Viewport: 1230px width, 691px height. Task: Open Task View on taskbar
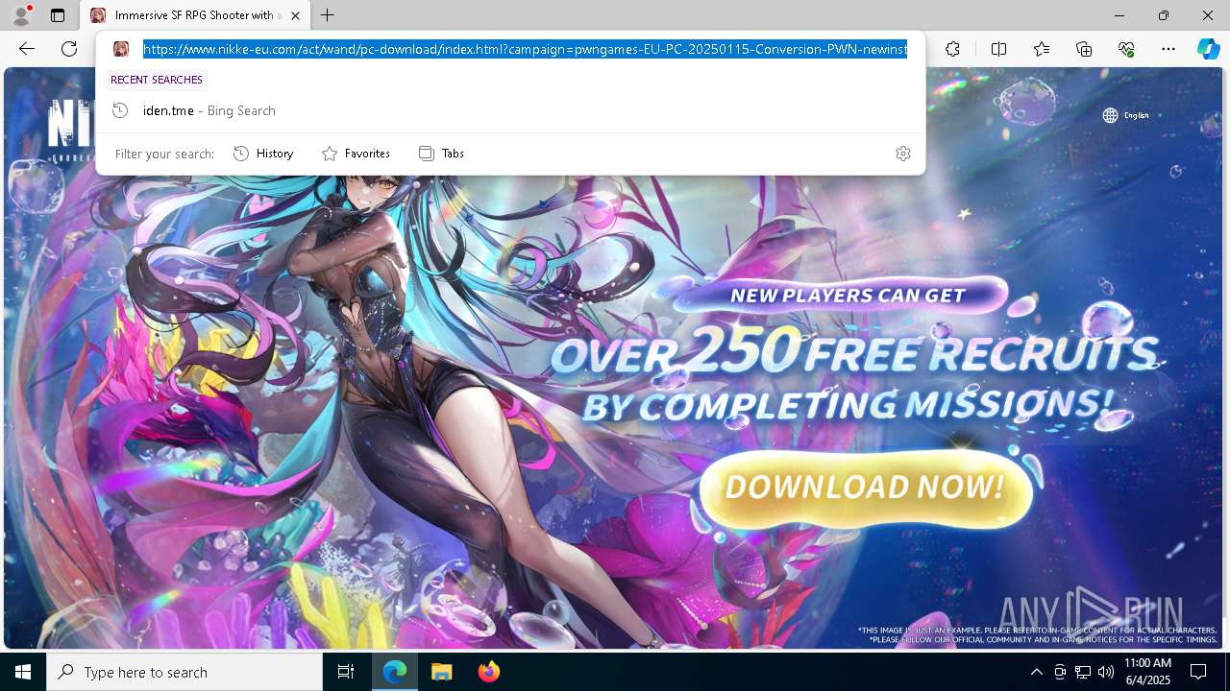pos(346,672)
